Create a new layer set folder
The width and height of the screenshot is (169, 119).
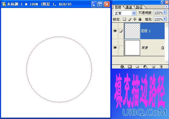click(137, 67)
